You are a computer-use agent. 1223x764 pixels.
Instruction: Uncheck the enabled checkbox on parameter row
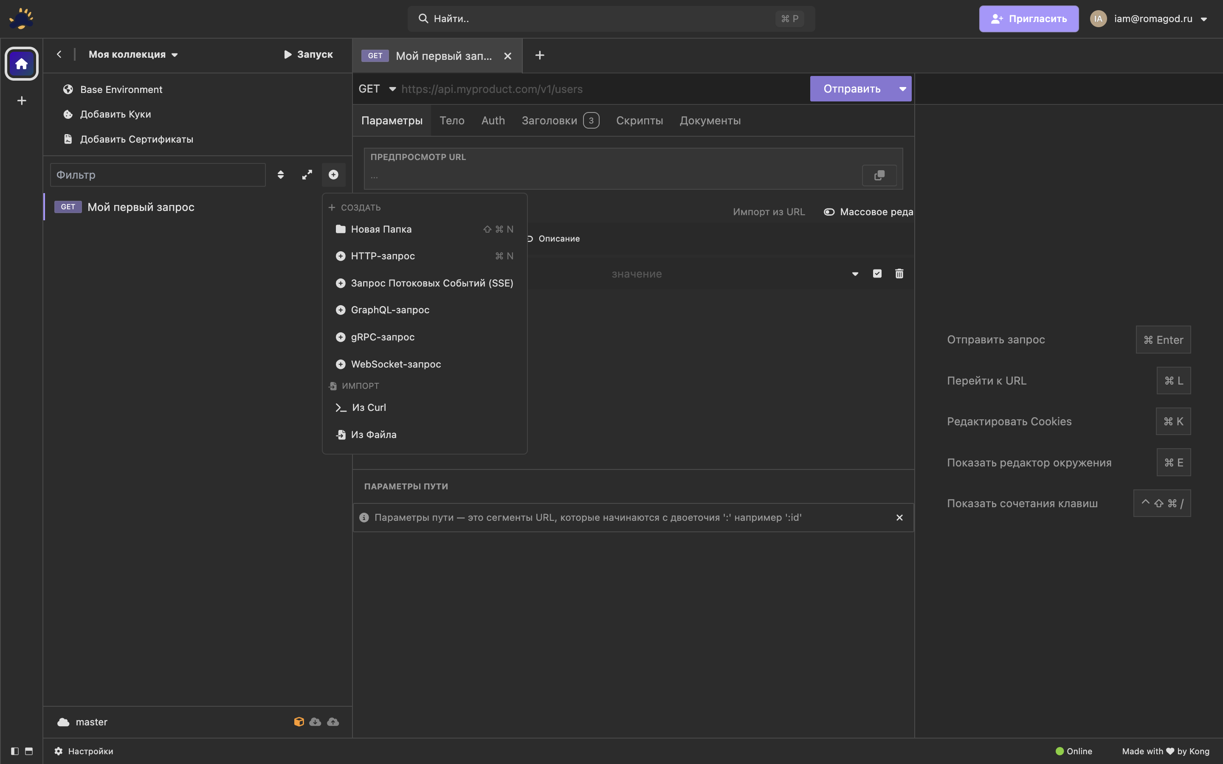(x=877, y=273)
